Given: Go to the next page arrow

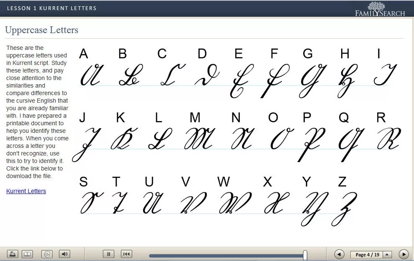Looking at the screenshot, I should pos(404,254).
